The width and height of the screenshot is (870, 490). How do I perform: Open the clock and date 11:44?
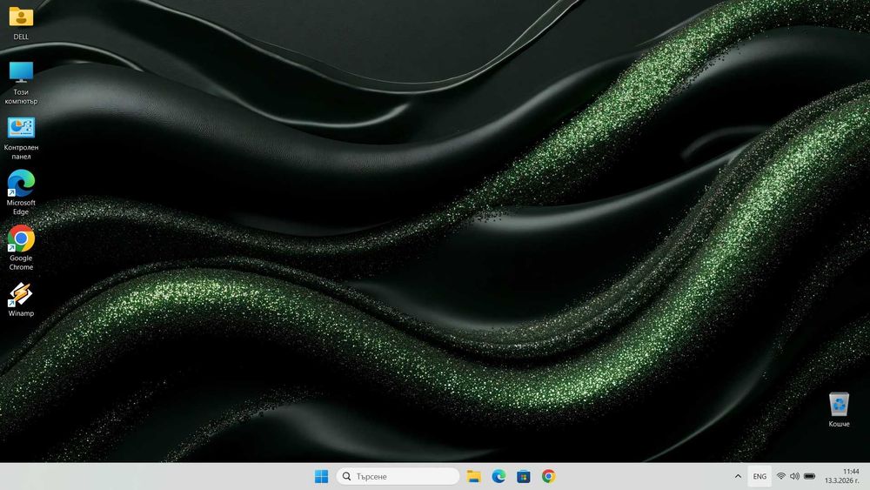[841, 476]
